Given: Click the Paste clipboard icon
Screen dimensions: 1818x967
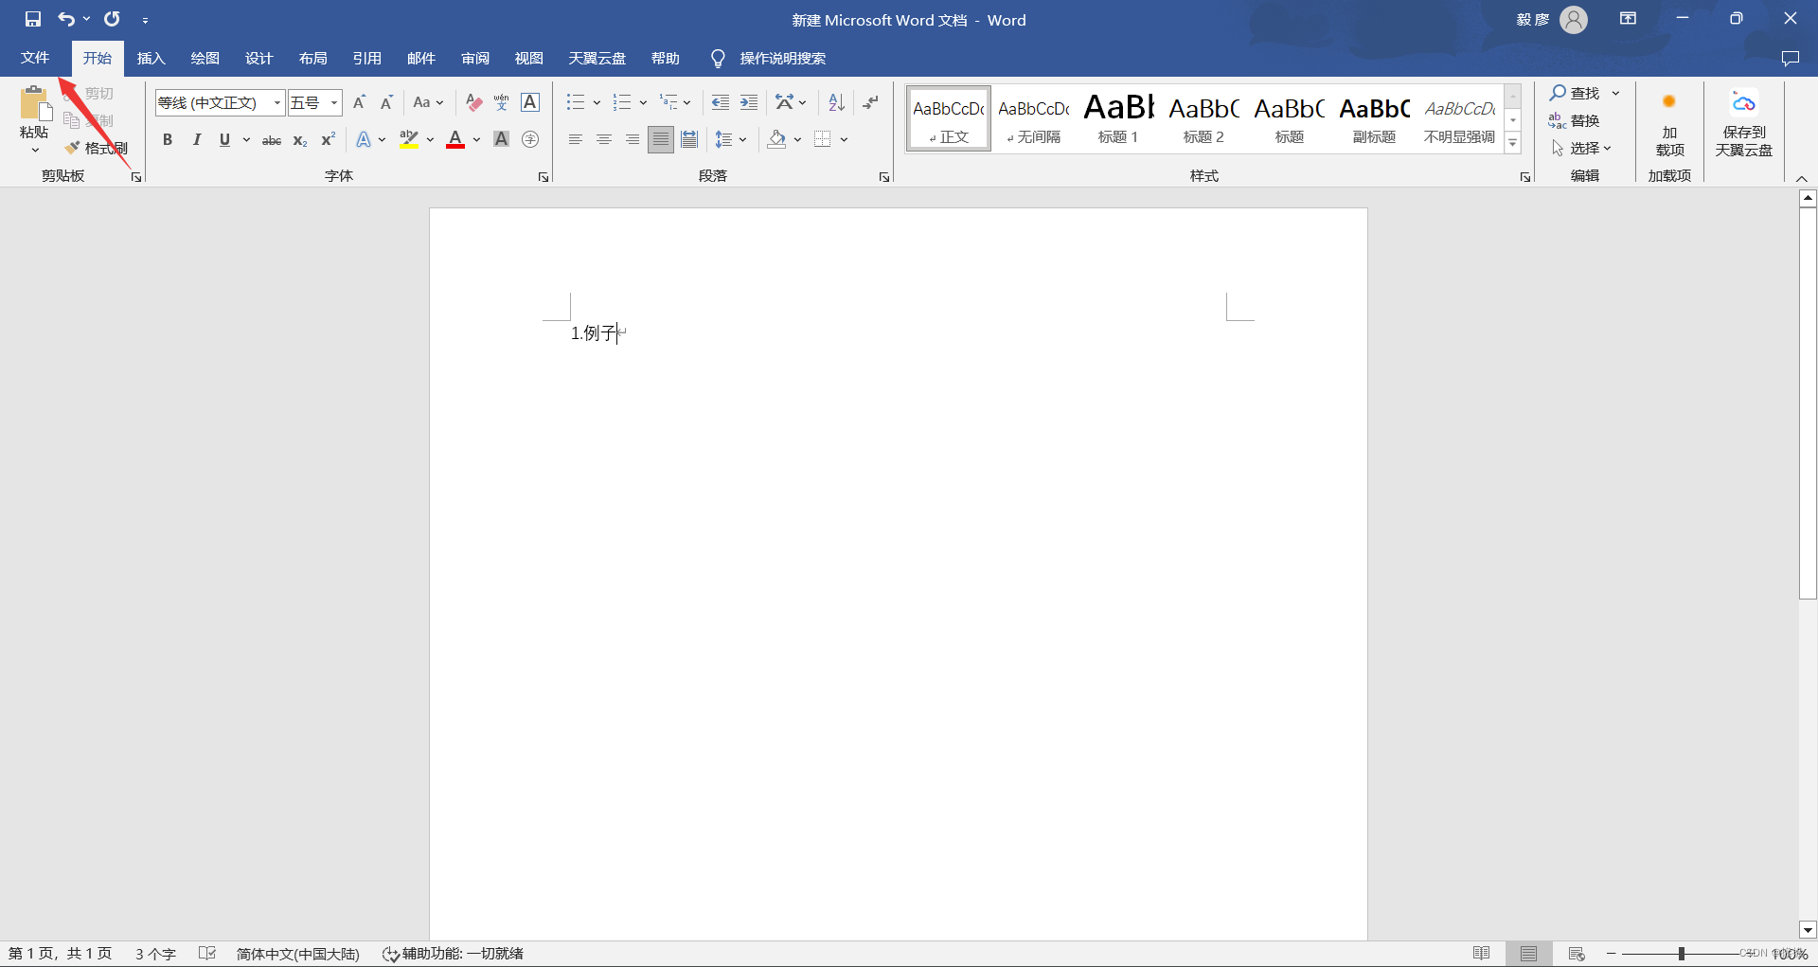Looking at the screenshot, I should tap(35, 103).
